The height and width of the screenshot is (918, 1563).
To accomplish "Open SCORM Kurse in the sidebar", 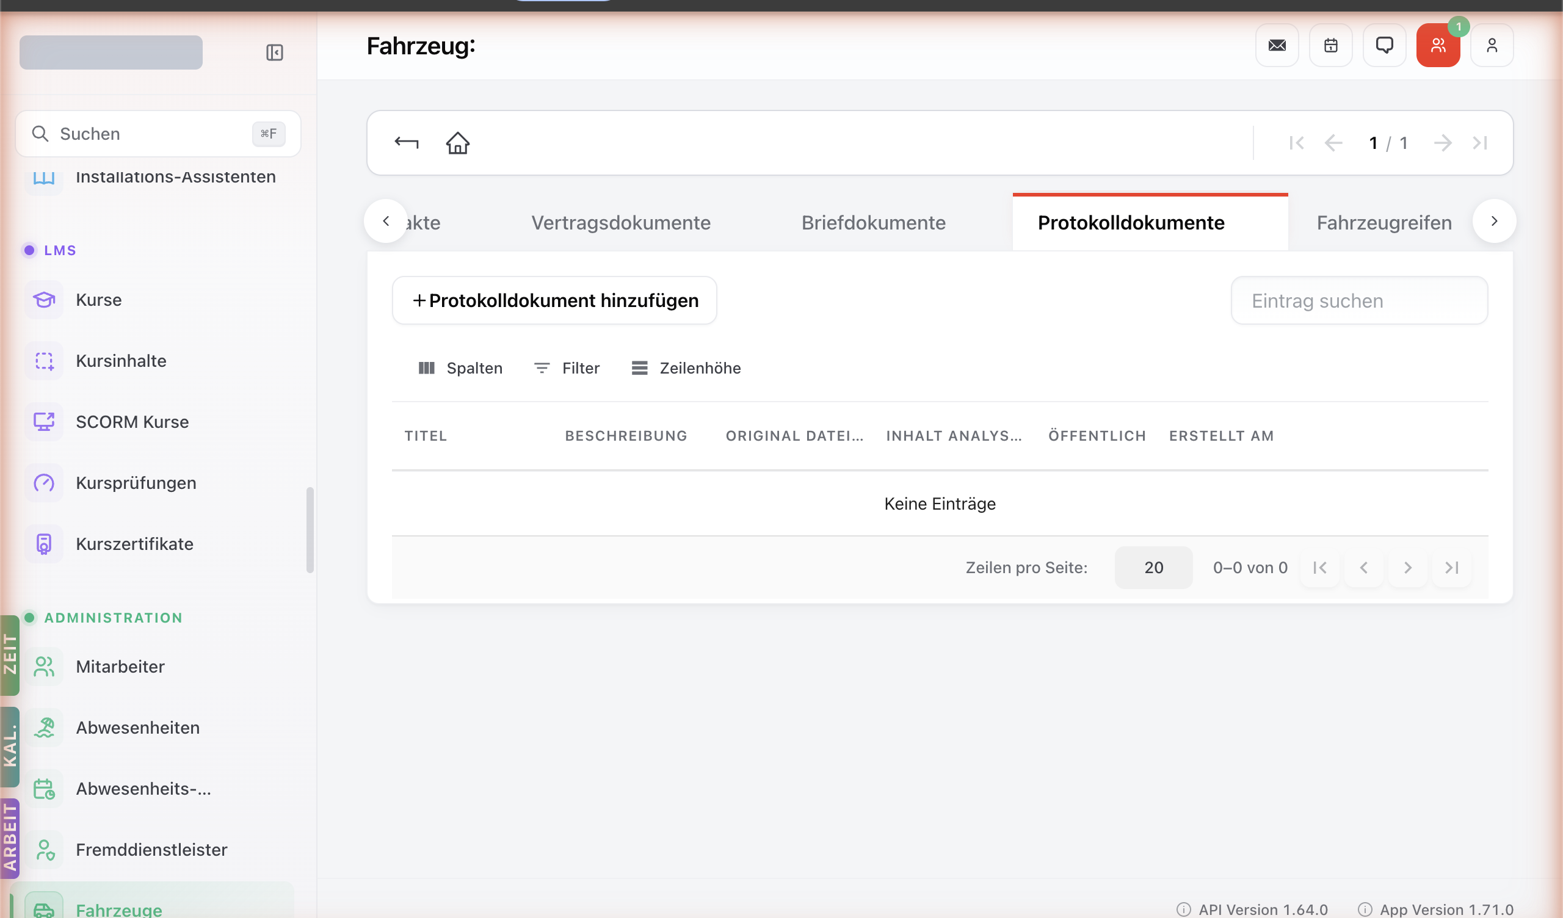I will click(x=158, y=422).
